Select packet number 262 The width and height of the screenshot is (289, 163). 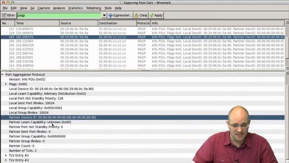click(143, 58)
